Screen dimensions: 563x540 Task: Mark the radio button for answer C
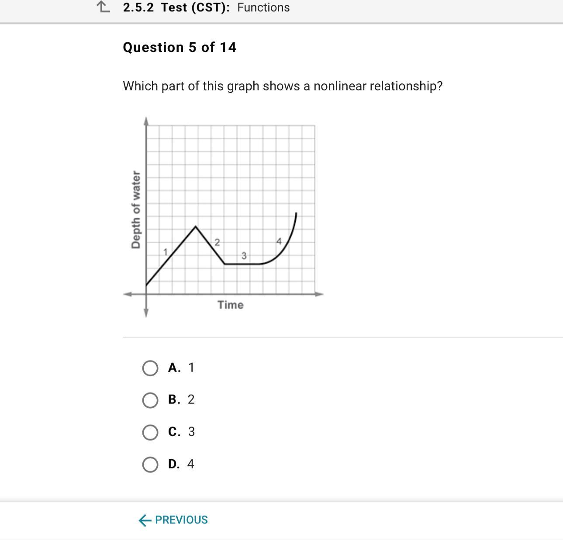pyautogui.click(x=150, y=432)
